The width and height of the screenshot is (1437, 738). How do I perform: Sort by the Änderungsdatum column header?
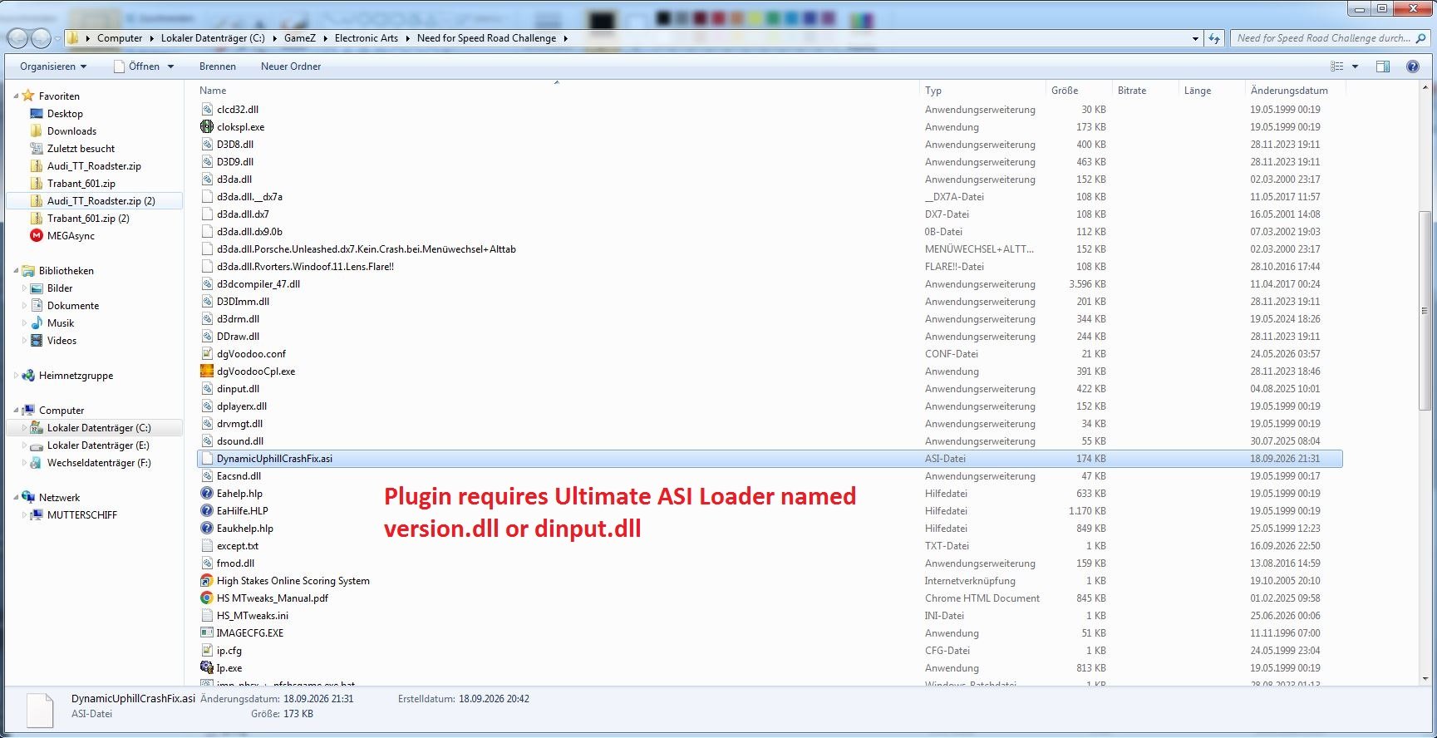(1295, 91)
